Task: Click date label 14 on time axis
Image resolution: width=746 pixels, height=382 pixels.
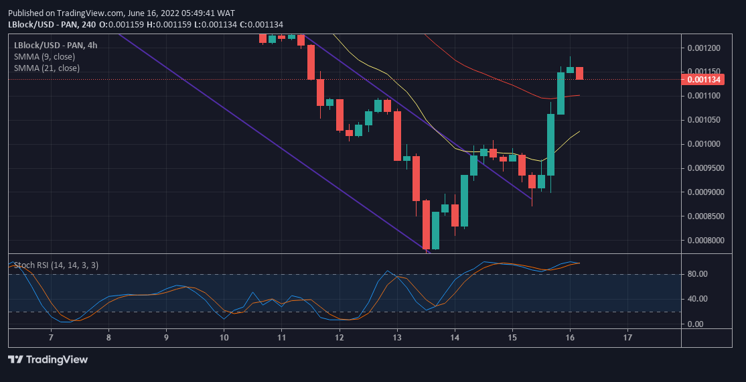Action: click(x=455, y=338)
